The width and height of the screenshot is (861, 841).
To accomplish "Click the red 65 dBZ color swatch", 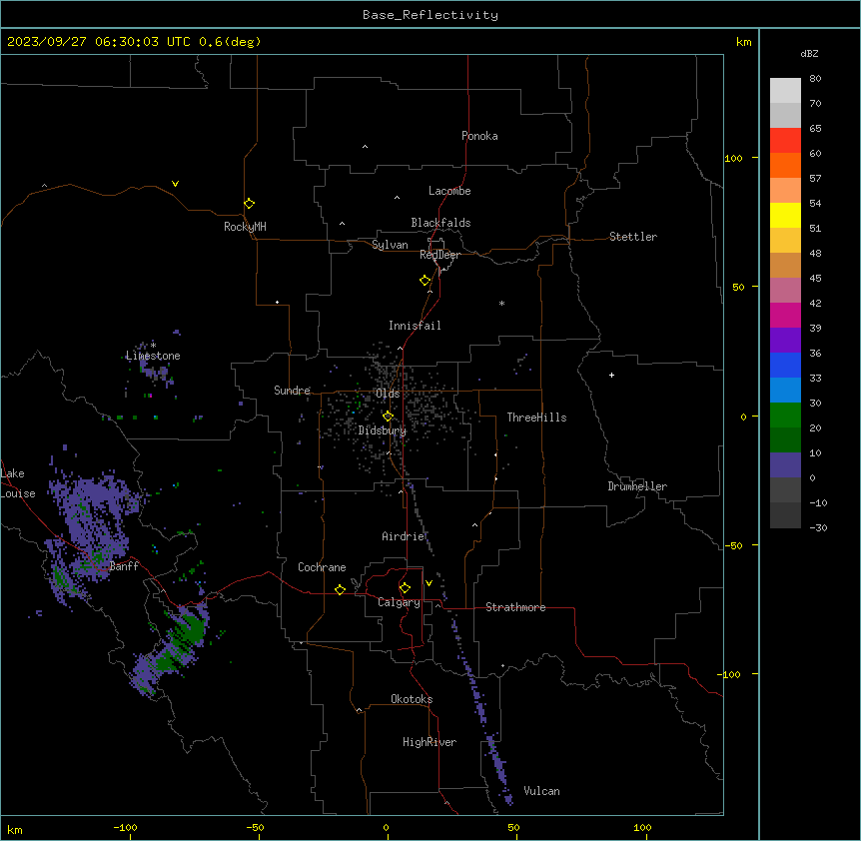I will (x=785, y=140).
